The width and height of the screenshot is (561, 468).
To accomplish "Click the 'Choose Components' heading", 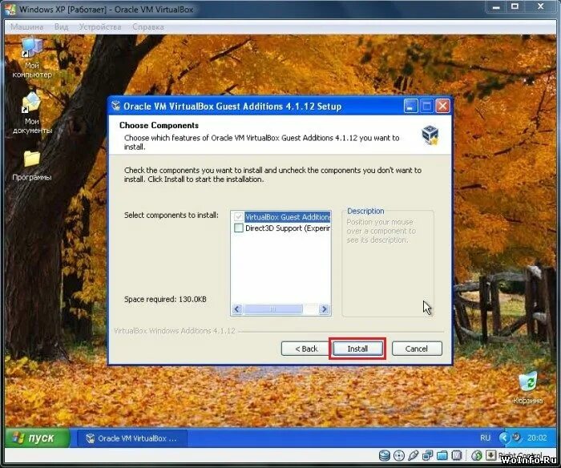I will pyautogui.click(x=159, y=125).
